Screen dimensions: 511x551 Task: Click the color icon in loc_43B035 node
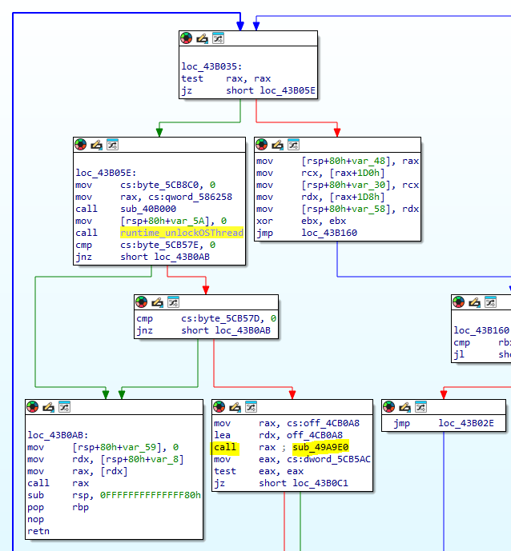[x=186, y=38]
